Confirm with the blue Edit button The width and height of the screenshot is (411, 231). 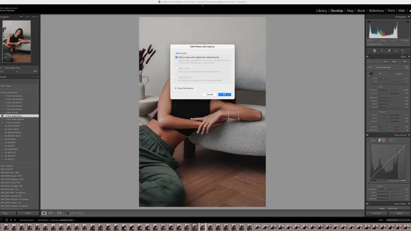click(224, 94)
